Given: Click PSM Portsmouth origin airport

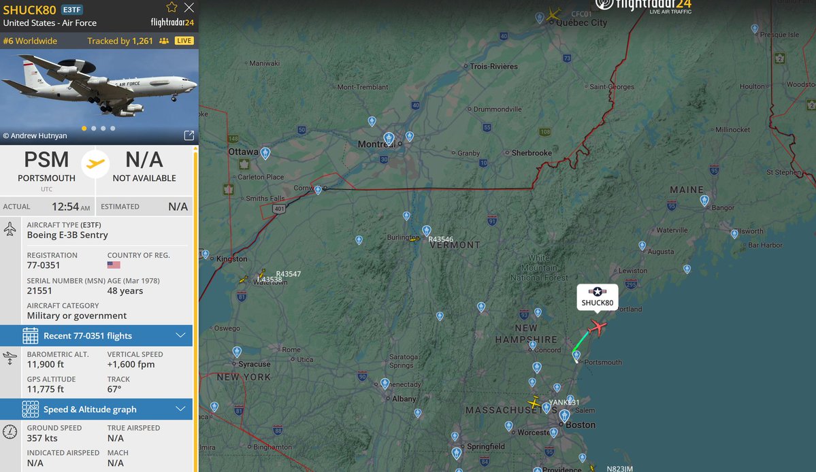Looking at the screenshot, I should [x=46, y=167].
